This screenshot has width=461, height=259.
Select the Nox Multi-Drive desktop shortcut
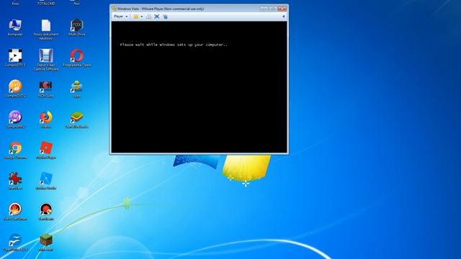[77, 28]
